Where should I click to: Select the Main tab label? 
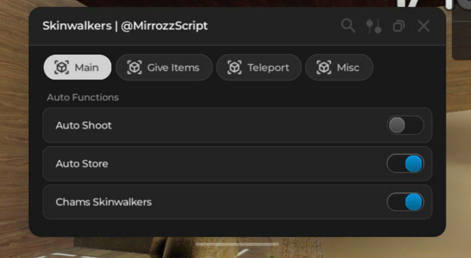[x=86, y=68]
